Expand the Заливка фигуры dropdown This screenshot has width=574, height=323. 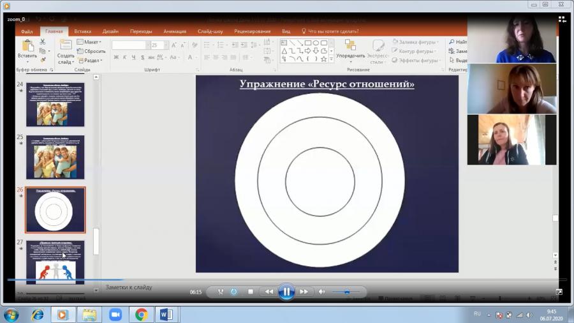pos(415,42)
